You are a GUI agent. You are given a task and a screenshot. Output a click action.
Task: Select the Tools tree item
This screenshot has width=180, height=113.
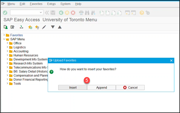tap(17, 84)
